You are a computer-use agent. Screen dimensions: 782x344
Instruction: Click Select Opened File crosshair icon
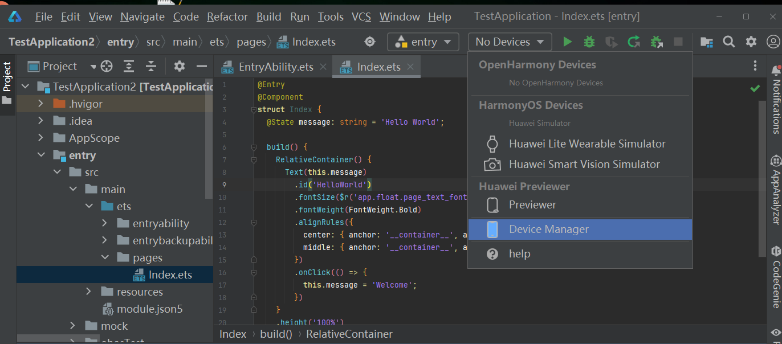coord(107,67)
